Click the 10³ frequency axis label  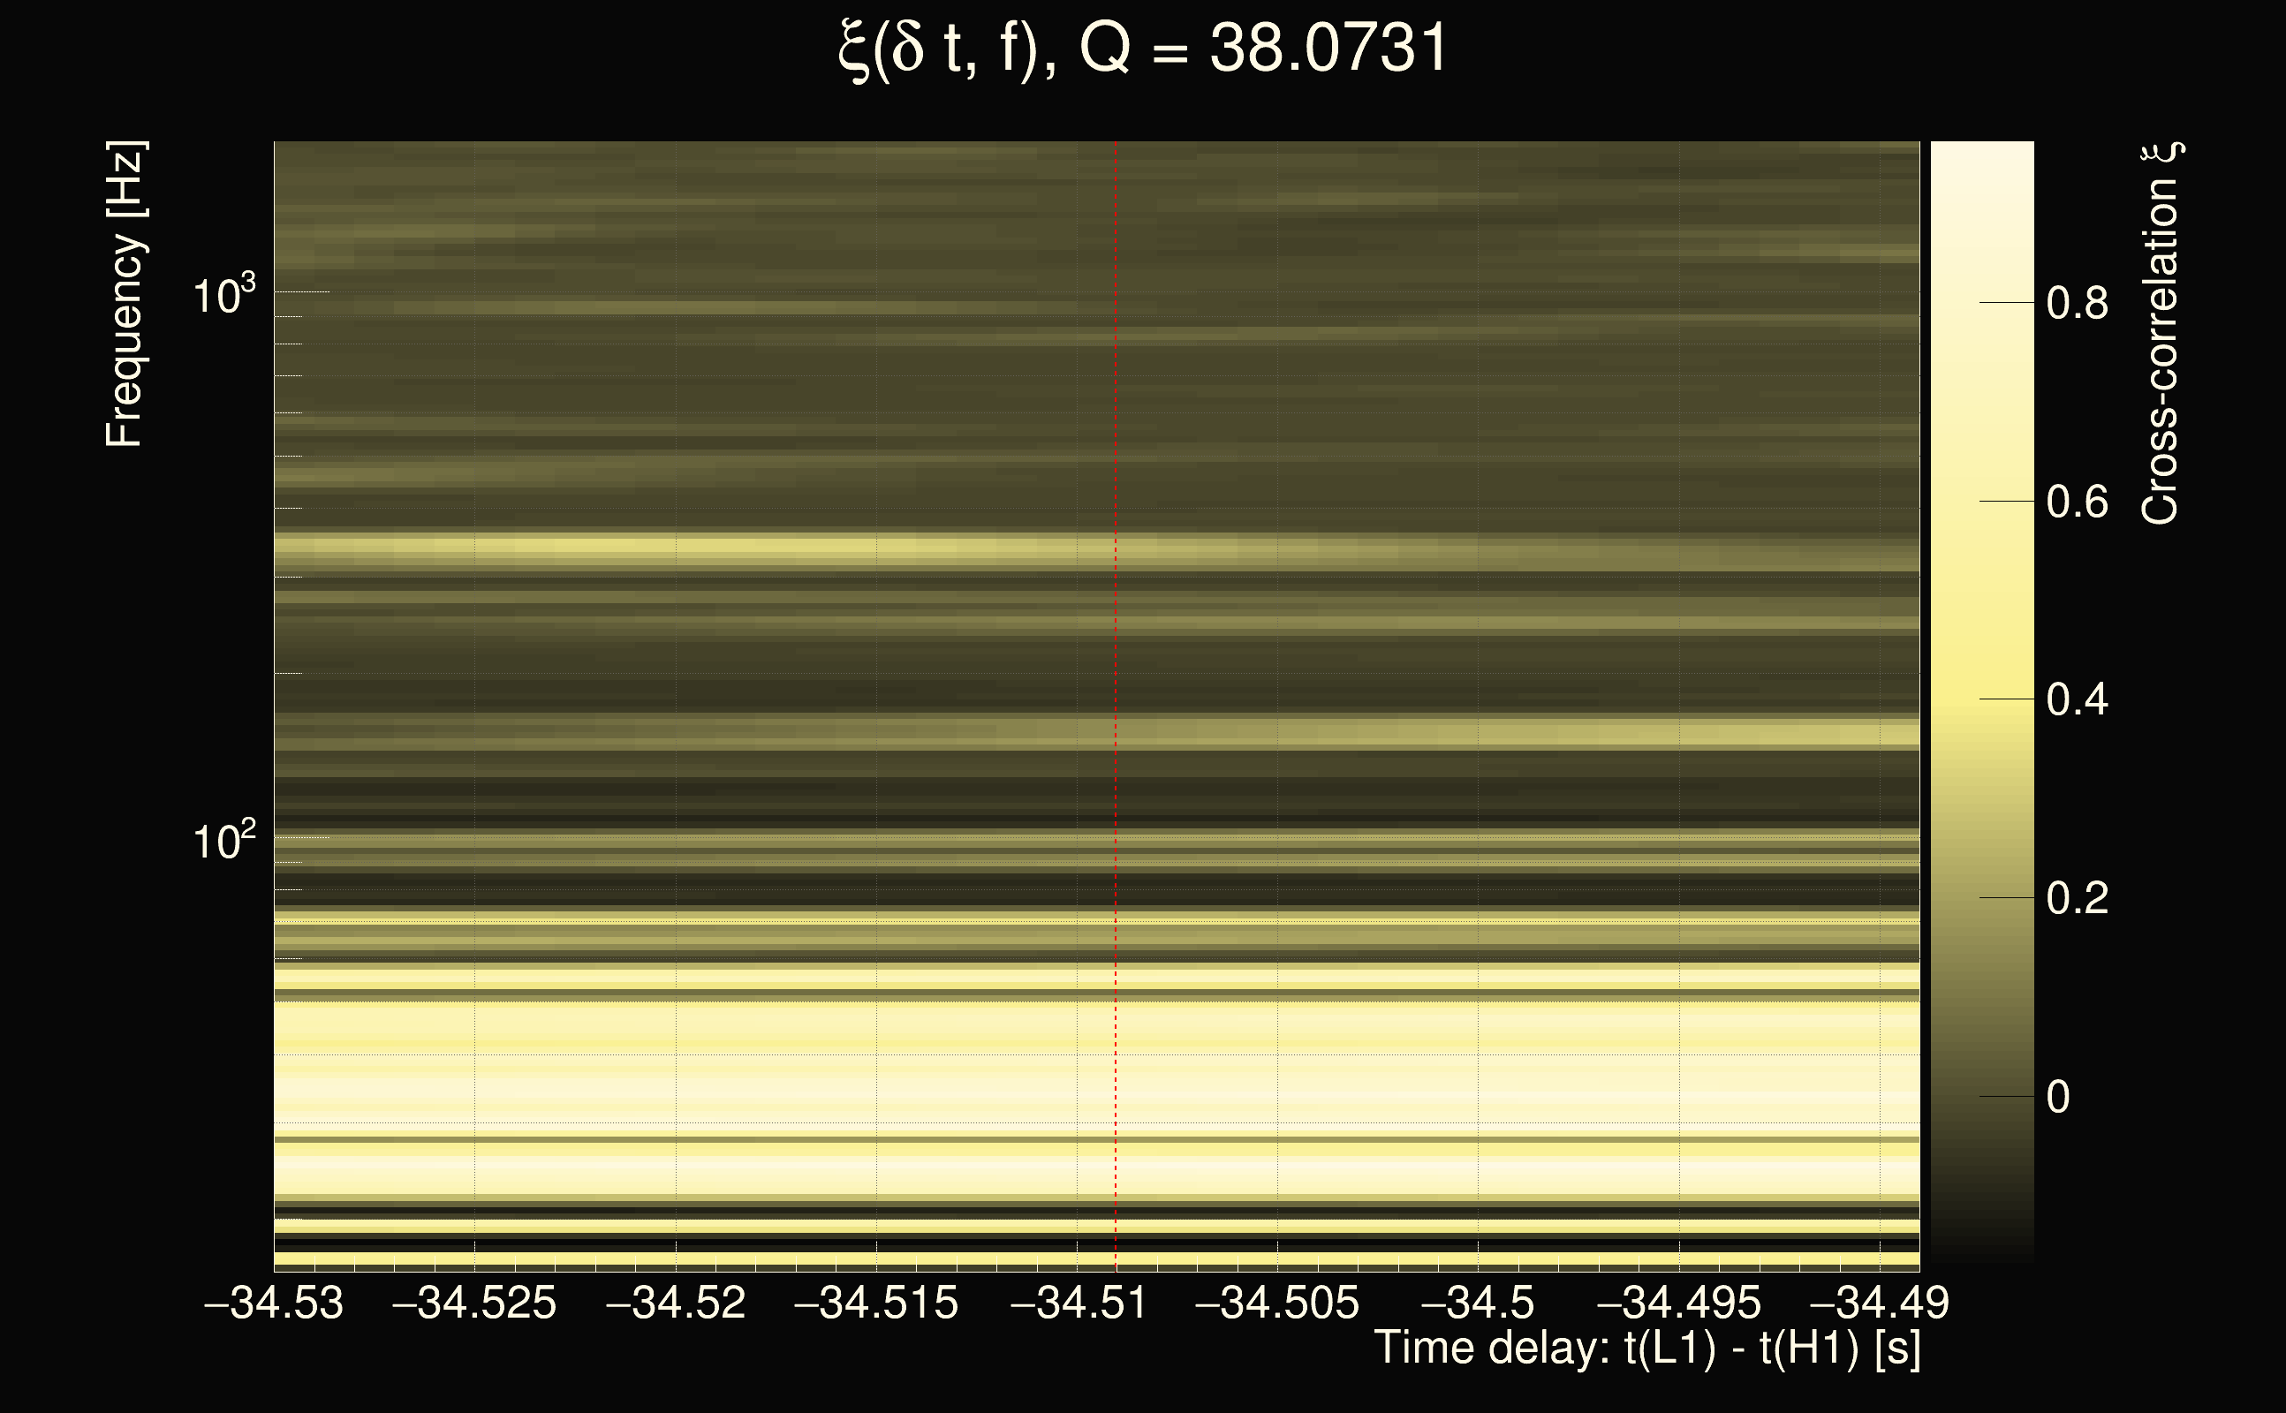pos(223,295)
